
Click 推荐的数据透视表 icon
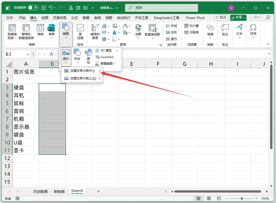click(x=26, y=32)
